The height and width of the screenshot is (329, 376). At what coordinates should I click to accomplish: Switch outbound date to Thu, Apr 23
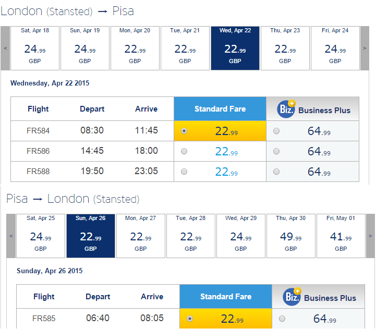(x=285, y=48)
